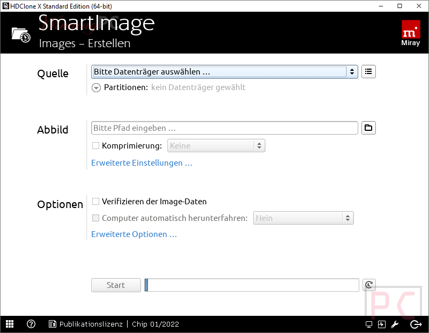Open the main menu grid icon
The height and width of the screenshot is (333, 429).
[10, 324]
